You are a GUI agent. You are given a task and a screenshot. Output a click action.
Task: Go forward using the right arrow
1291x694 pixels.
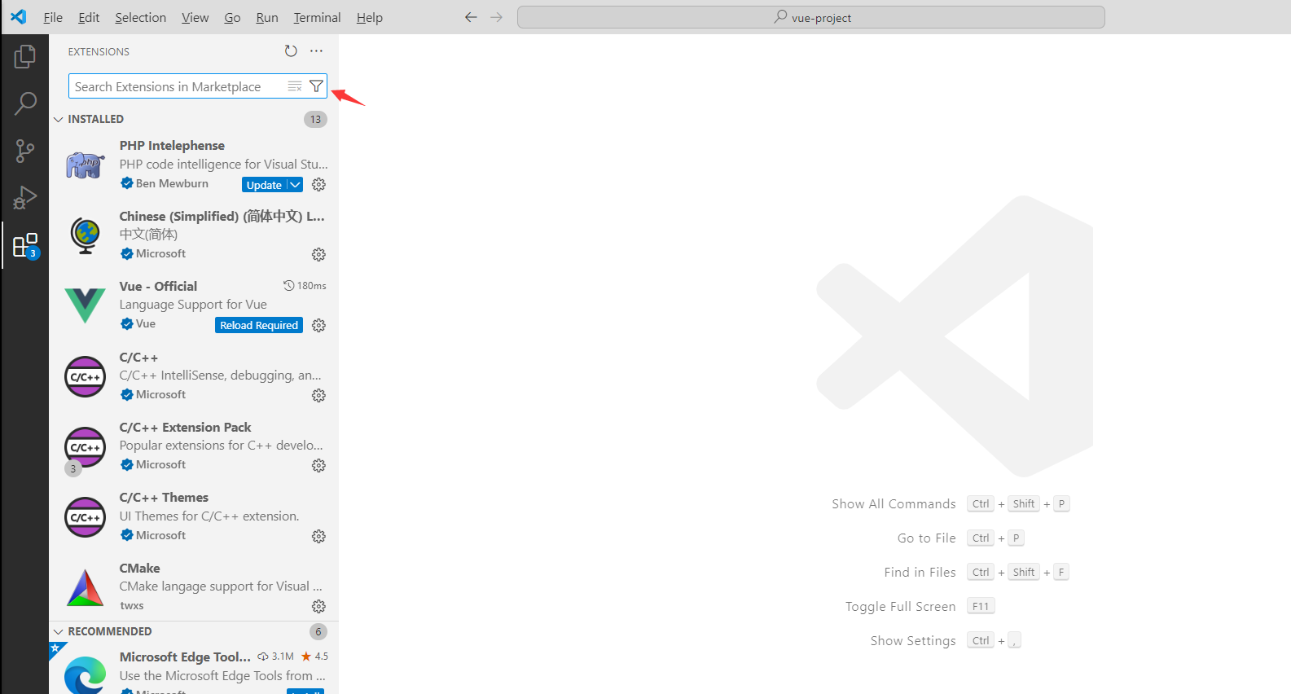pos(497,17)
